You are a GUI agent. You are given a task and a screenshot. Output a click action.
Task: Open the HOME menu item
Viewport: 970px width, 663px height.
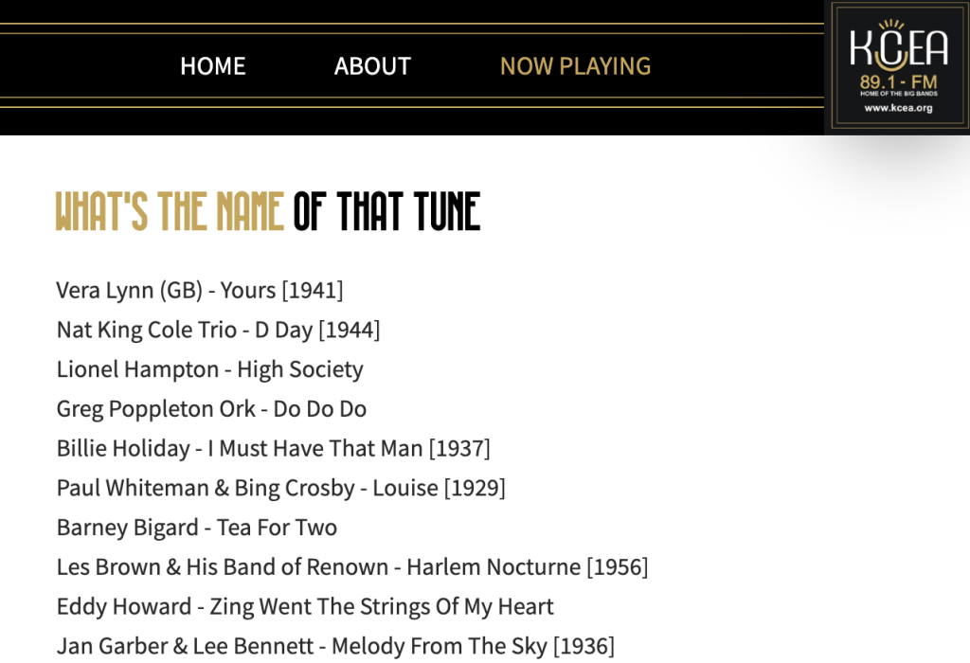(213, 66)
